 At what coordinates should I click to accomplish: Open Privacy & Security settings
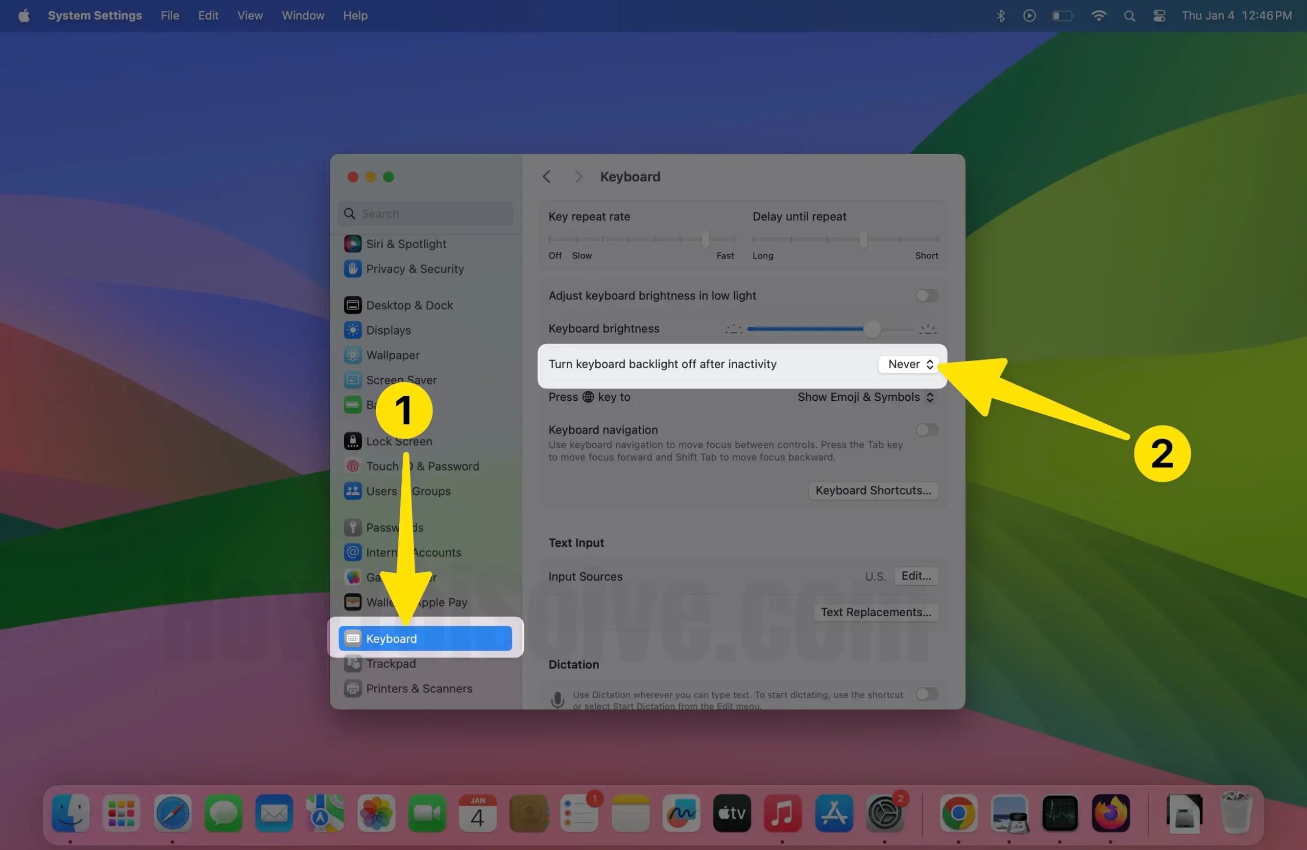pos(415,269)
